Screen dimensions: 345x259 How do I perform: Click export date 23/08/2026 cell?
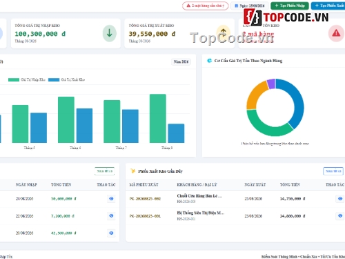[x=253, y=216]
